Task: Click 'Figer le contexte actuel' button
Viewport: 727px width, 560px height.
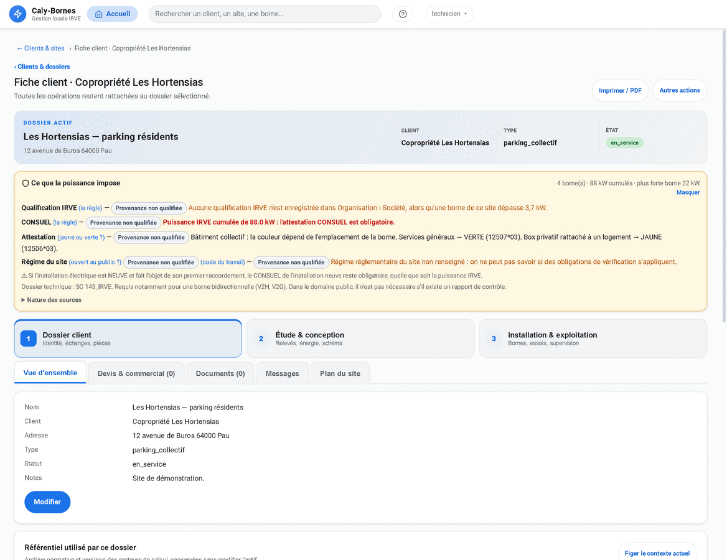Action: point(657,553)
